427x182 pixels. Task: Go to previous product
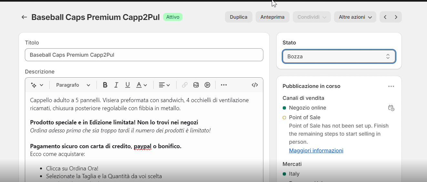[385, 17]
